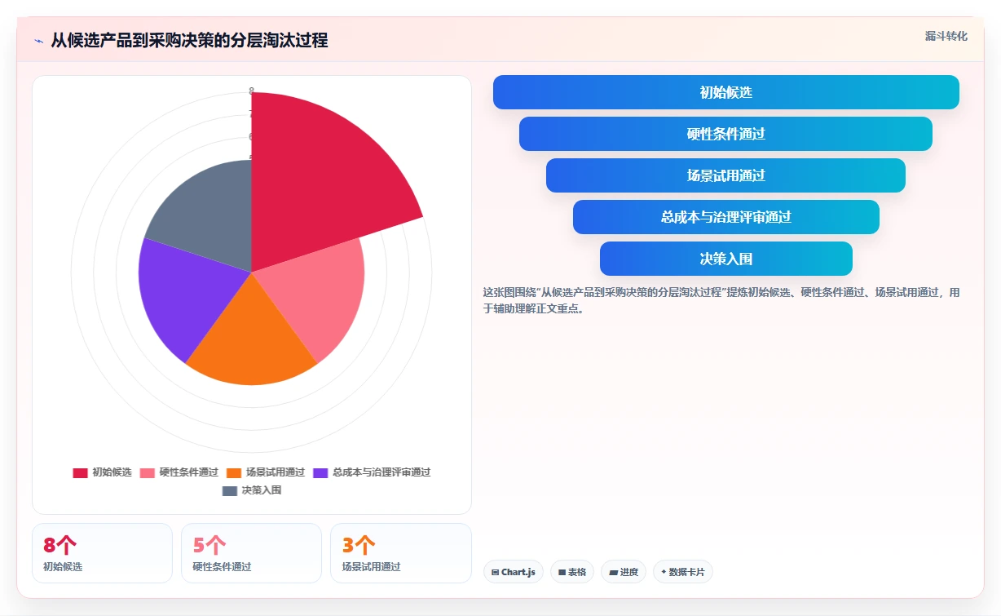Select the 硬性条件通过 funnel bar
Image resolution: width=1001 pixels, height=616 pixels.
[725, 134]
